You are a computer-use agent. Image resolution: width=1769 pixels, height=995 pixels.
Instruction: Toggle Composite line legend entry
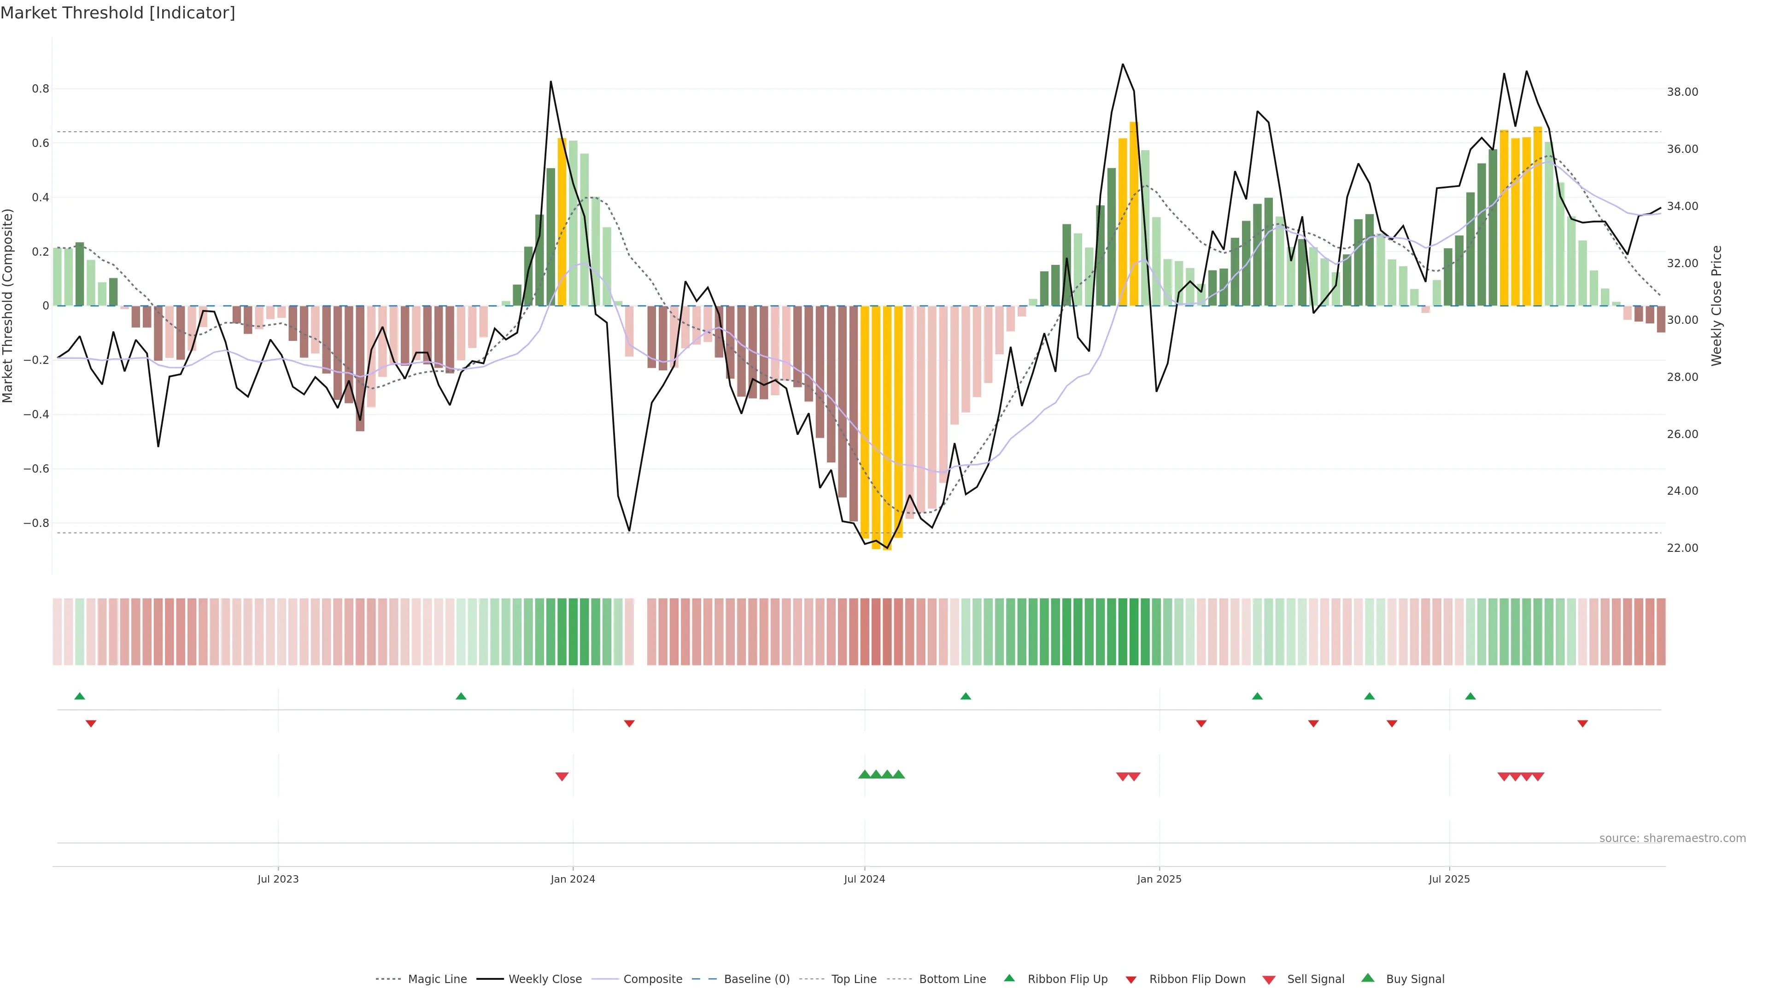pyautogui.click(x=652, y=979)
